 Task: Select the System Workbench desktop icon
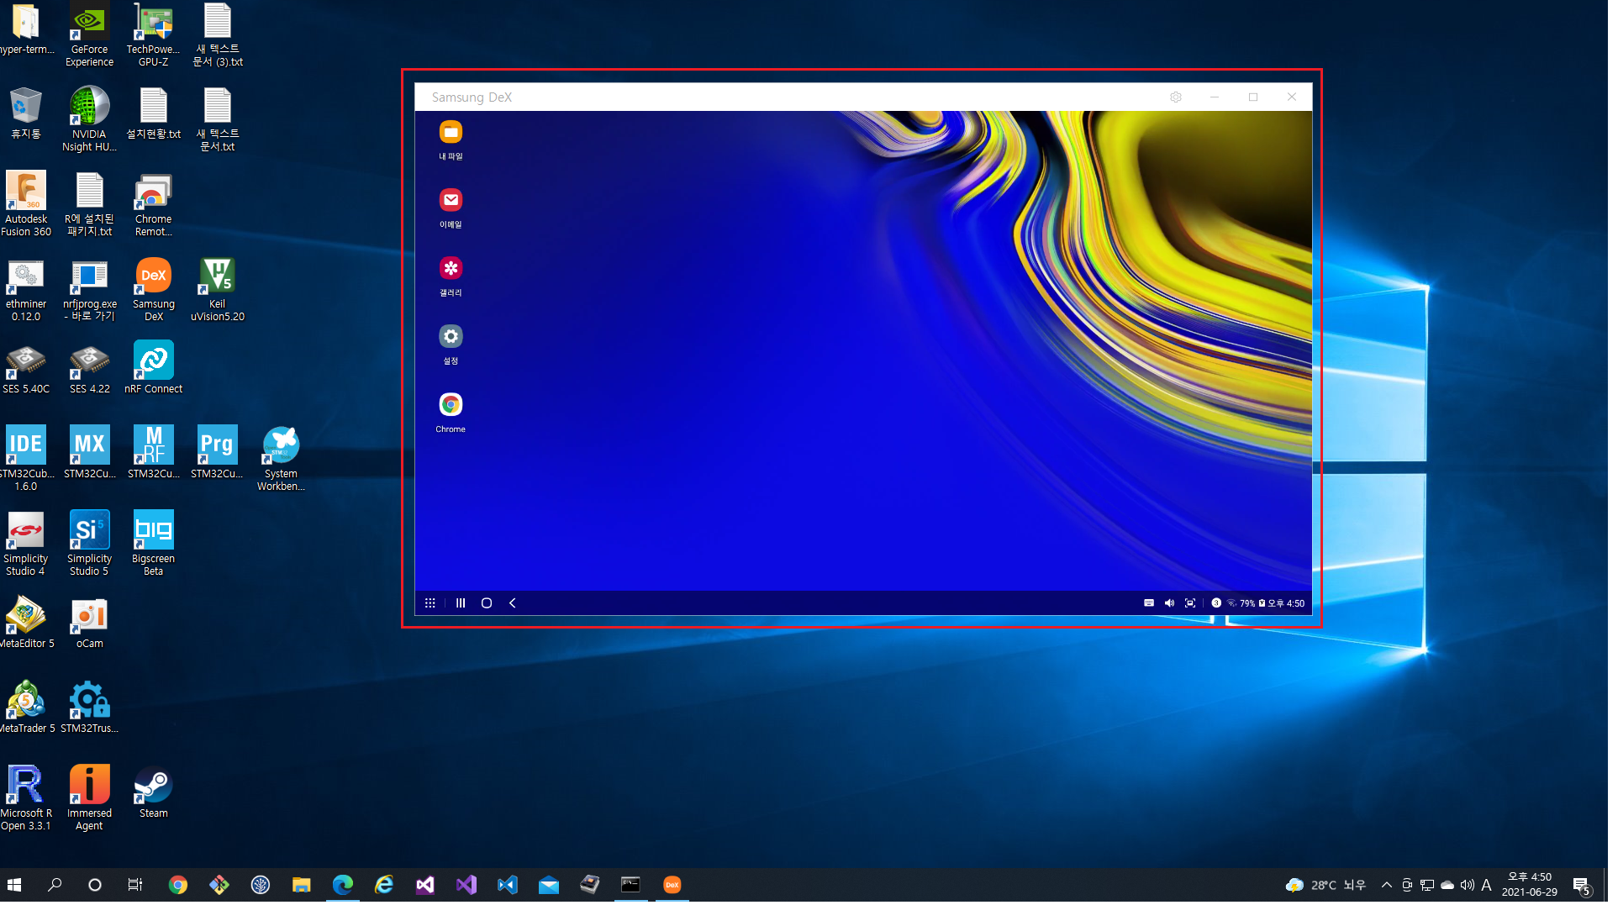tap(282, 460)
